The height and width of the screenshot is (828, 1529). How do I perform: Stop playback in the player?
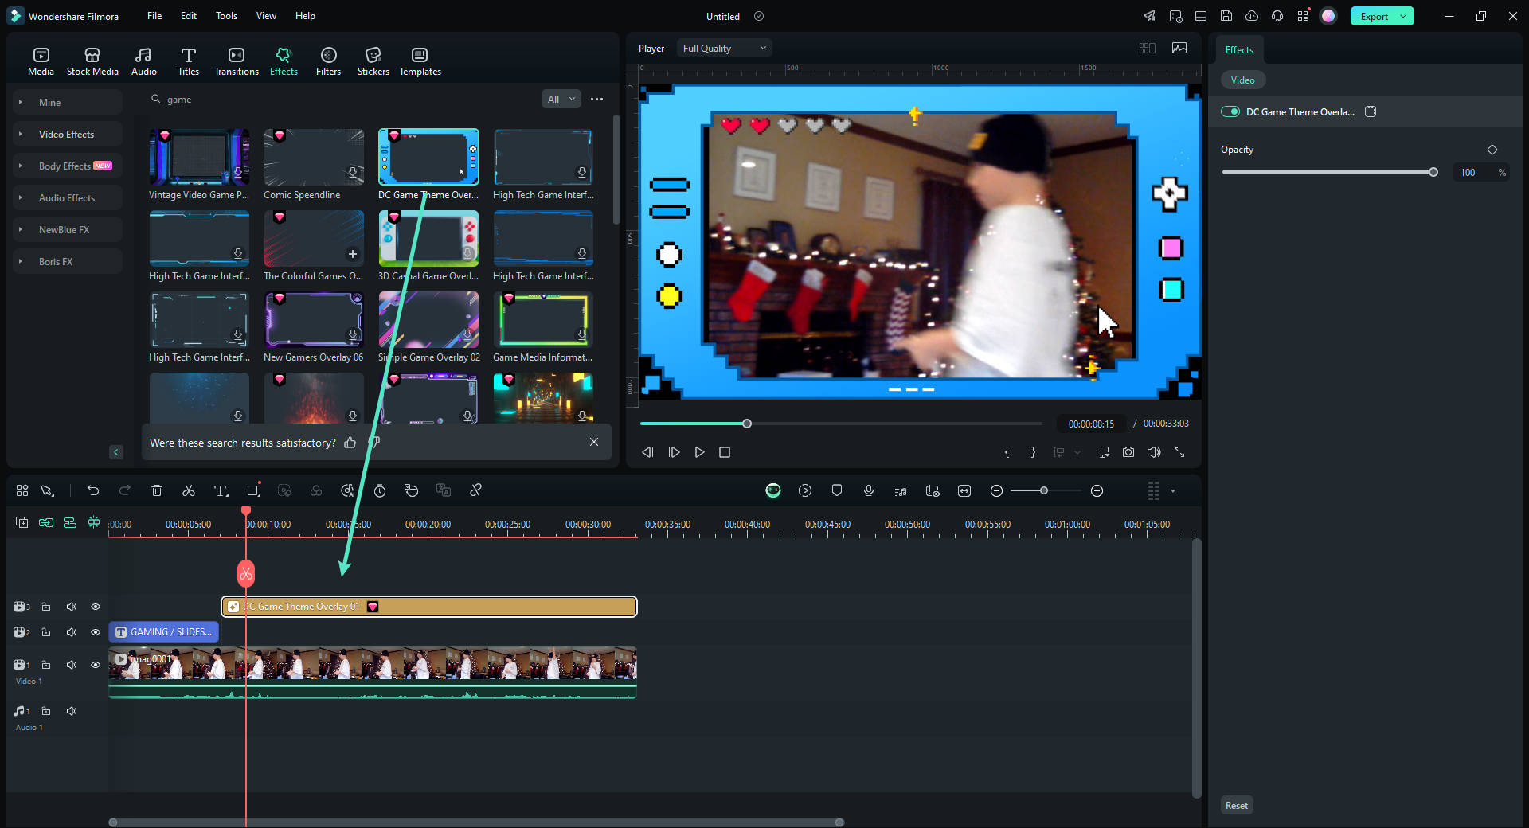pos(725,452)
